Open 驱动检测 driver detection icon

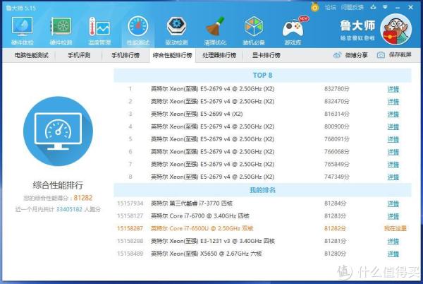(x=176, y=30)
